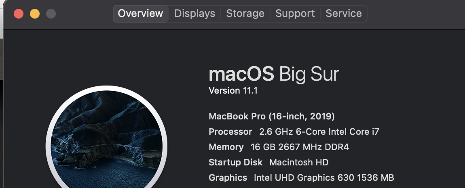The height and width of the screenshot is (188, 465).
Task: Click the Processor label
Action: click(x=230, y=132)
